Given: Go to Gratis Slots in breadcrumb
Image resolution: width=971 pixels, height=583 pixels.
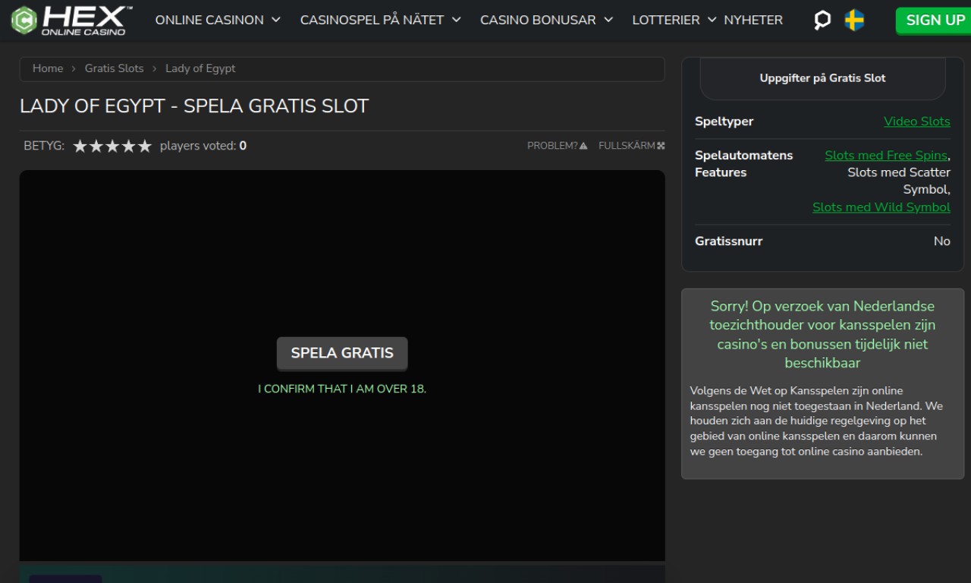Looking at the screenshot, I should point(114,68).
